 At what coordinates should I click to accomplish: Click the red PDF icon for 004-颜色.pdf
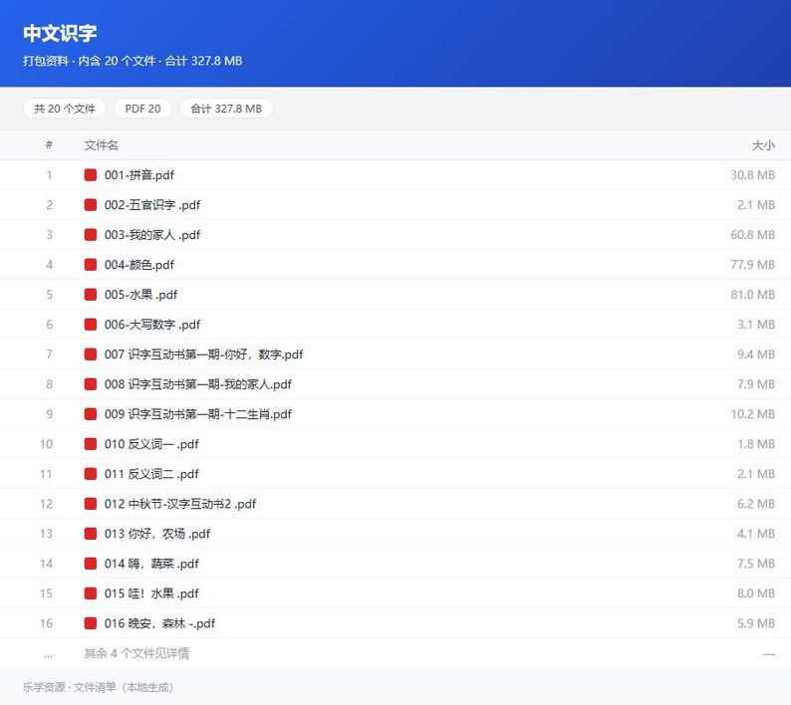[x=91, y=265]
